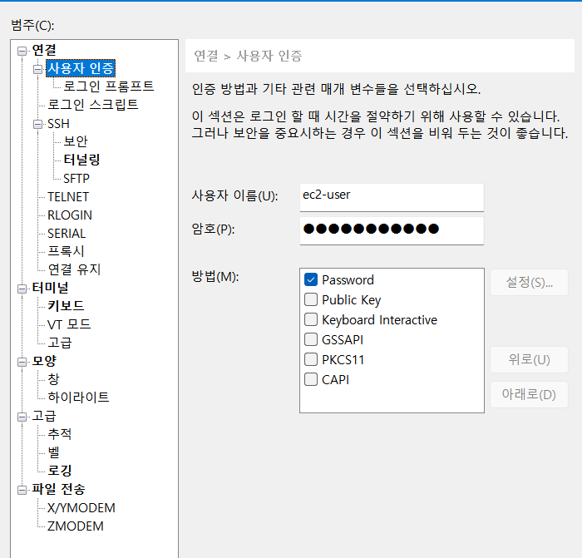The image size is (582, 558).
Task: Check the GSSAPI method option
Action: pyautogui.click(x=311, y=340)
